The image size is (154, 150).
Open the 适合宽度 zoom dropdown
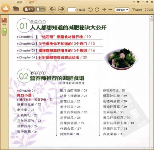tap(122, 10)
